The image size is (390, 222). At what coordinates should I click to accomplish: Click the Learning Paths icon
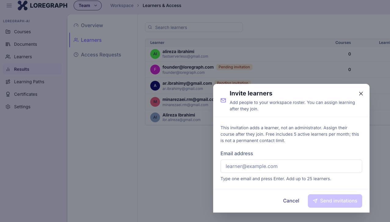(8, 82)
